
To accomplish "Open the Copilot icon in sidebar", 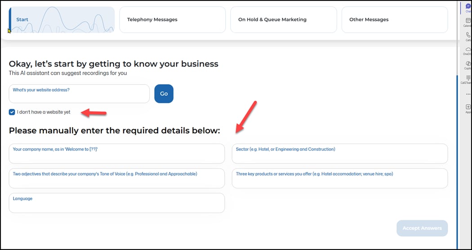I will pyautogui.click(x=468, y=64).
